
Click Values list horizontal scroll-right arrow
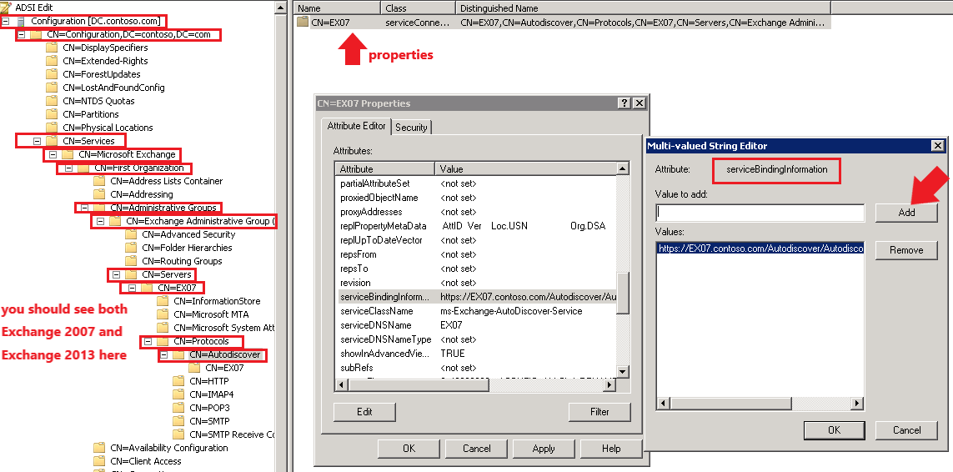coord(857,404)
